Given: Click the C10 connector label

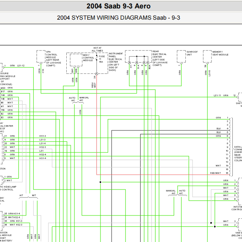Looking at the screenshot, I should point(43,71).
